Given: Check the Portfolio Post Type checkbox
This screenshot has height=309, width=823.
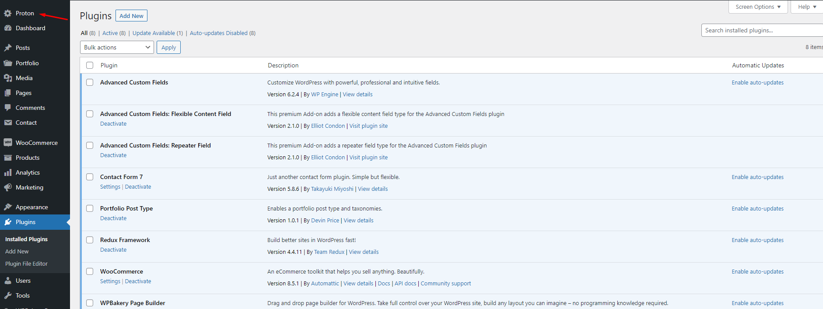Looking at the screenshot, I should click(x=90, y=208).
